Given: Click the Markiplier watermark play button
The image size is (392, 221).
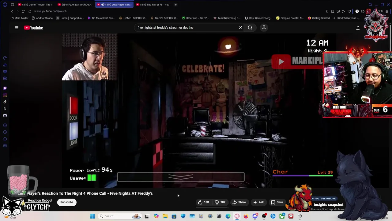Looking at the screenshot, I should pos(281,61).
